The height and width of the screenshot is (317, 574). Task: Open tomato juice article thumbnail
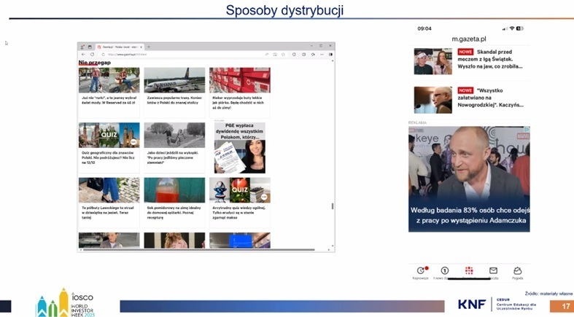click(x=174, y=190)
